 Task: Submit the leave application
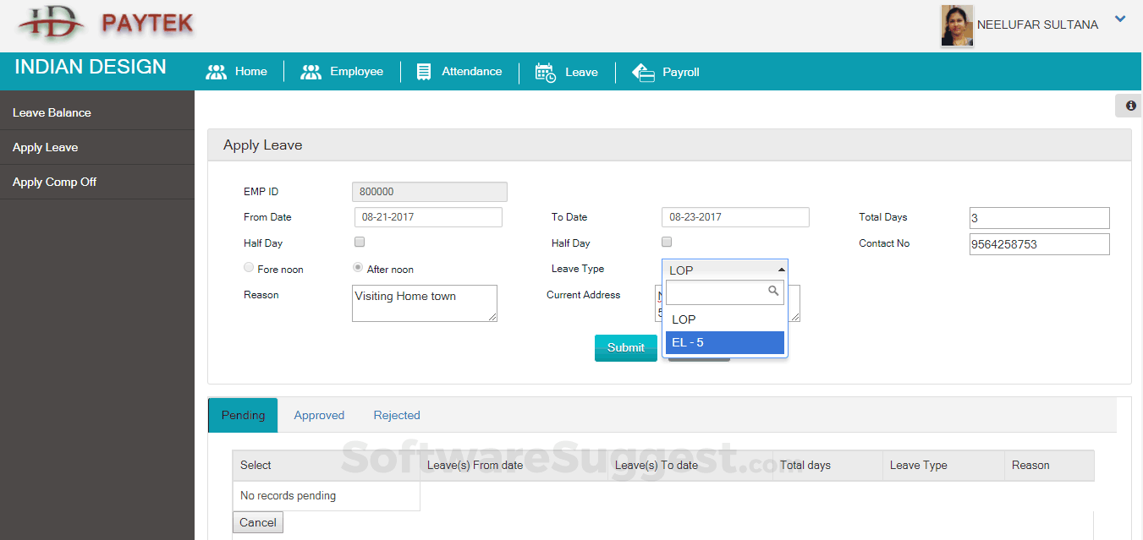pos(625,347)
